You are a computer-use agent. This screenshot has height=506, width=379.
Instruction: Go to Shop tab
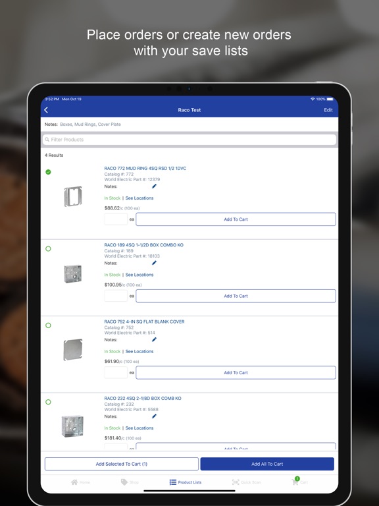click(x=130, y=482)
